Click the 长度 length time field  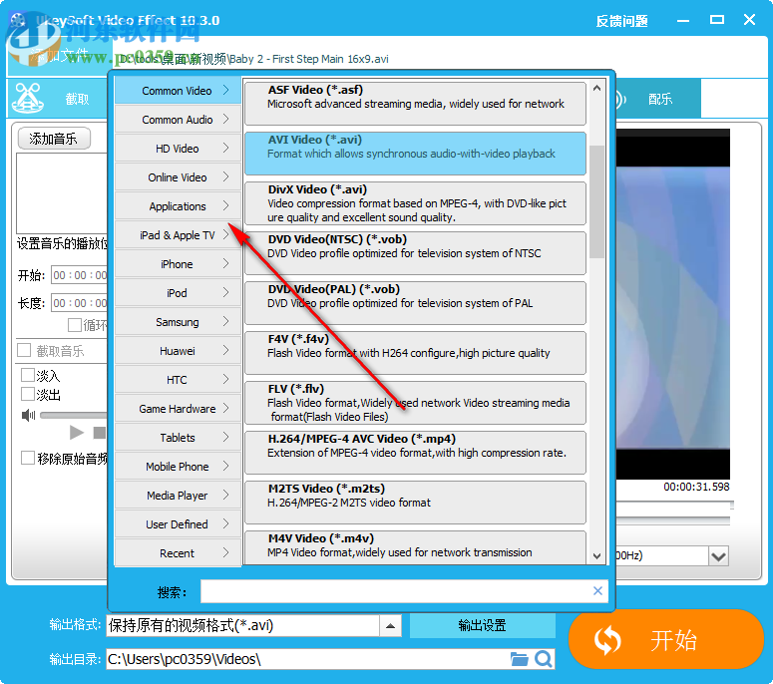tap(79, 302)
